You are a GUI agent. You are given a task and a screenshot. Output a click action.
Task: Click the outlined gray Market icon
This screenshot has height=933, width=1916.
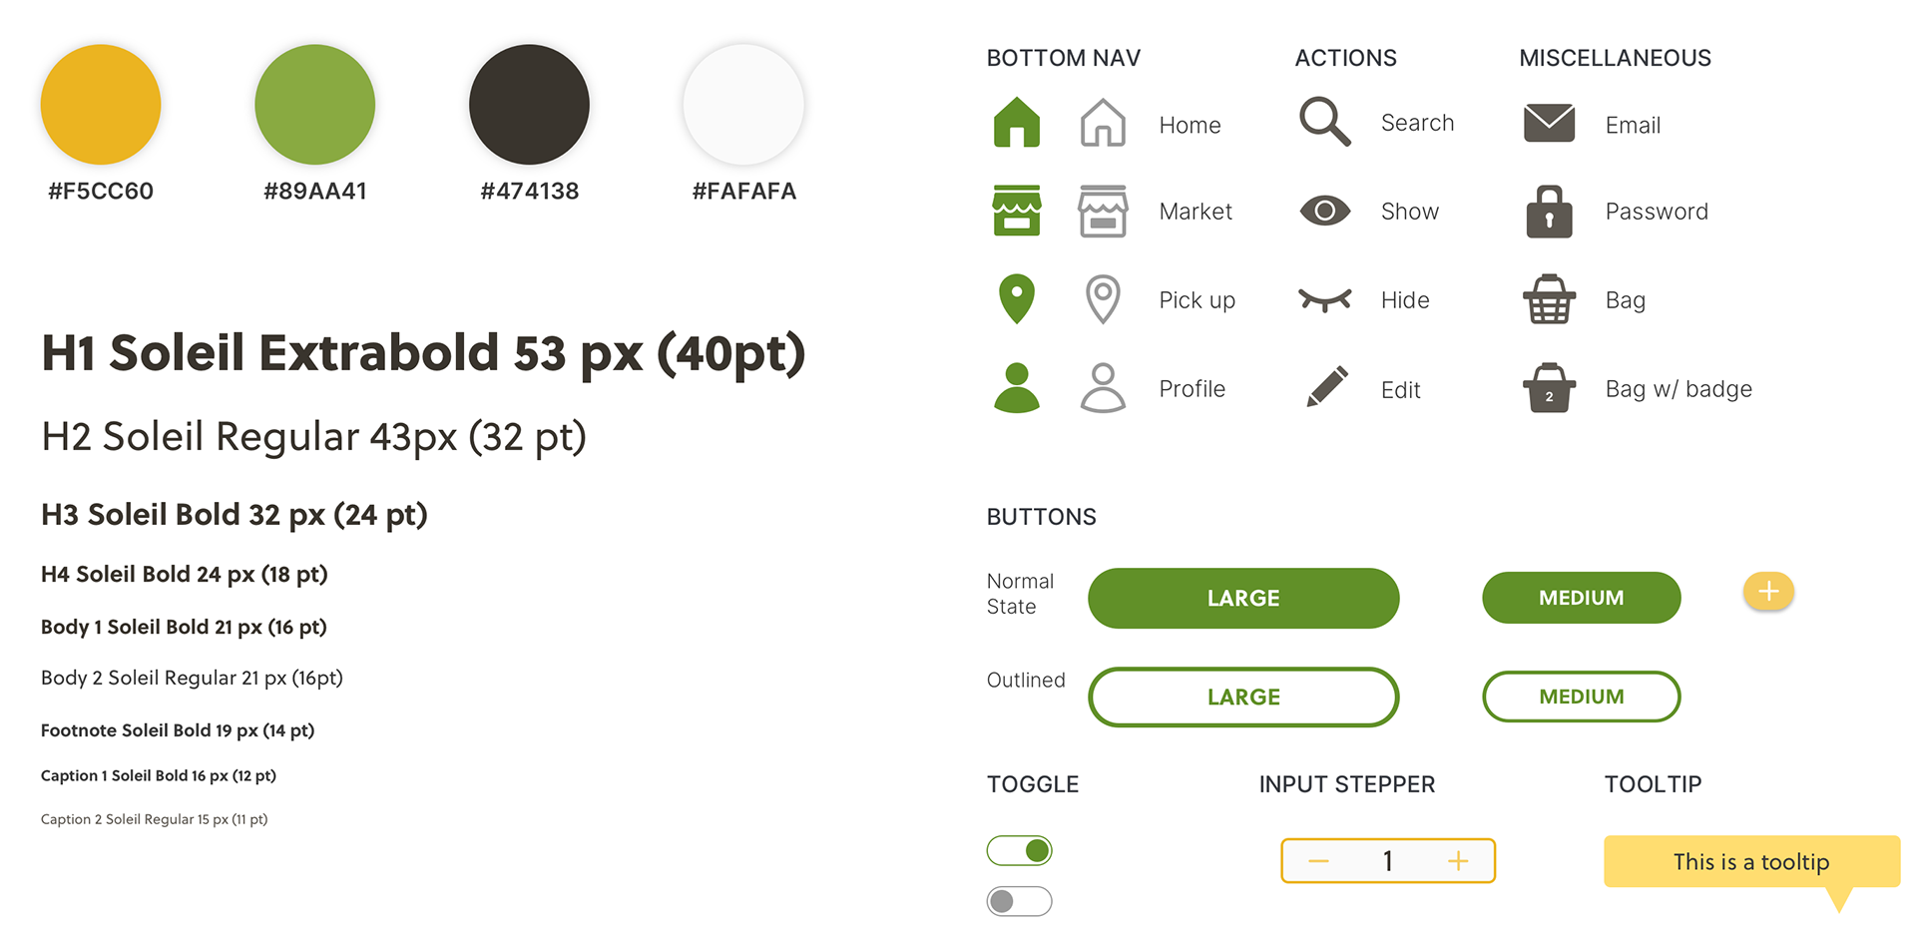(1103, 211)
